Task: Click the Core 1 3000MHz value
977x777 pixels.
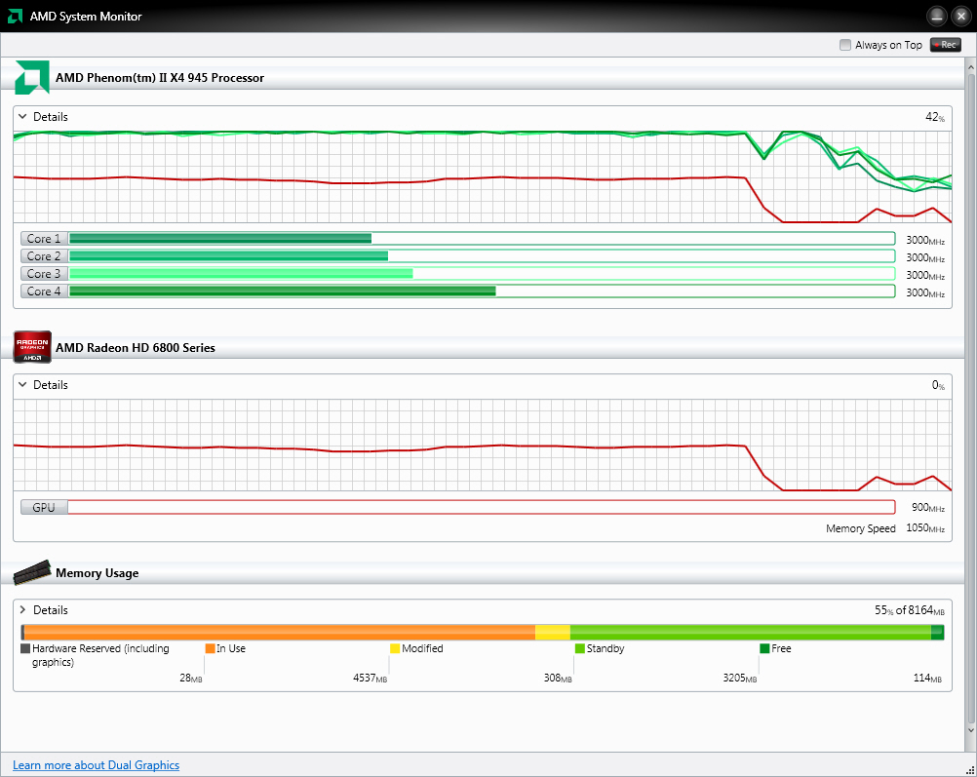Action: 925,240
